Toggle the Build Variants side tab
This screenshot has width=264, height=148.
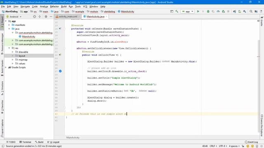click(x=2, y=68)
